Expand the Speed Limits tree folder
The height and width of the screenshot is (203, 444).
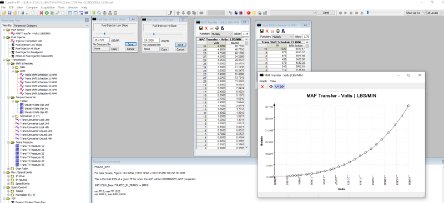[8, 184]
